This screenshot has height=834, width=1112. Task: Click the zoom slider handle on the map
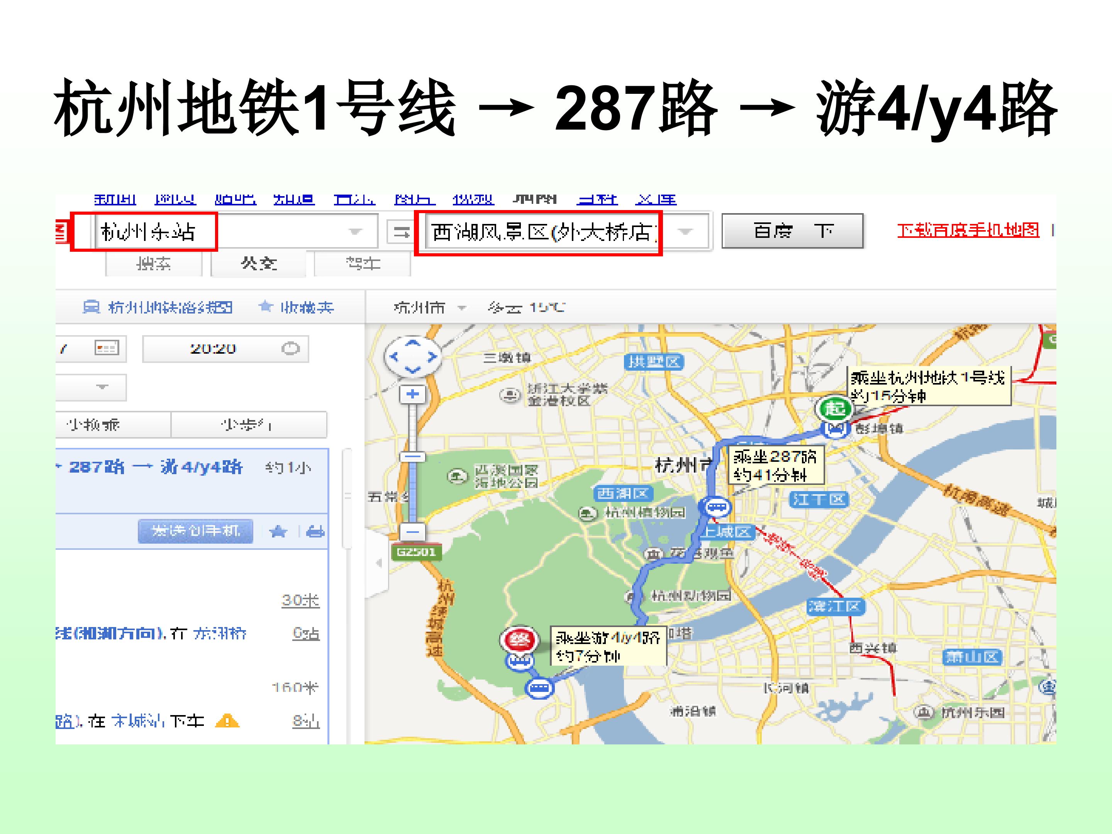point(413,456)
